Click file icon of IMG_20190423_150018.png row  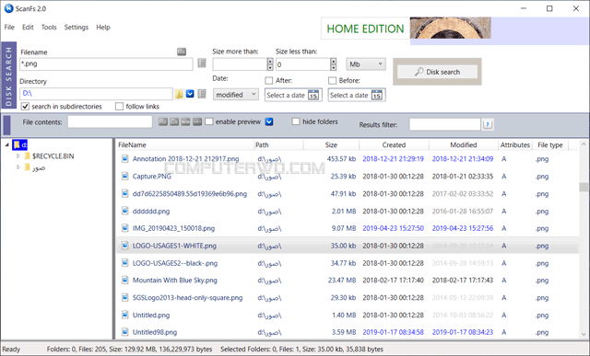coord(125,228)
